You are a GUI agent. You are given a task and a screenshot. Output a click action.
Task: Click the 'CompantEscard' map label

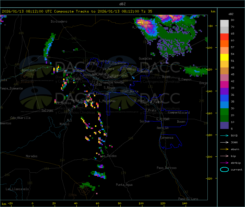click(x=179, y=112)
